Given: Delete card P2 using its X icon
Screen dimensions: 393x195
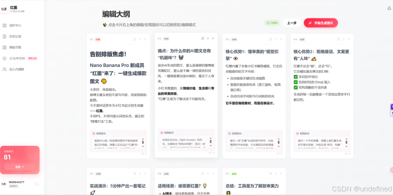Looking at the screenshot, I should 213,38.
